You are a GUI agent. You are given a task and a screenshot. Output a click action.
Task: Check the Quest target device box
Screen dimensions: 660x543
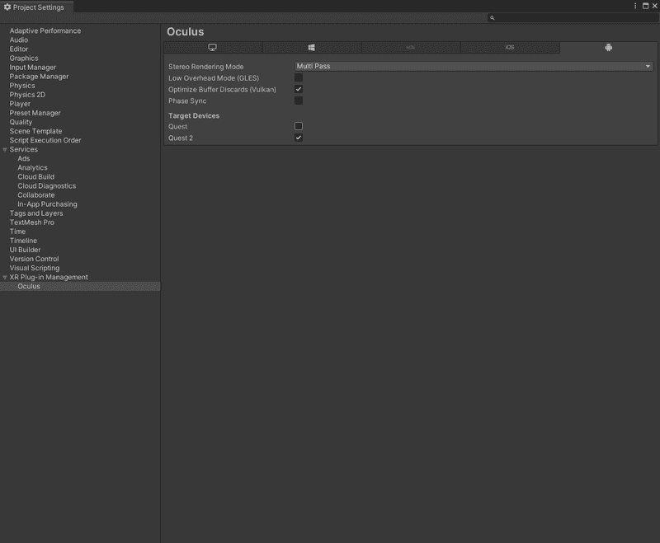[299, 126]
